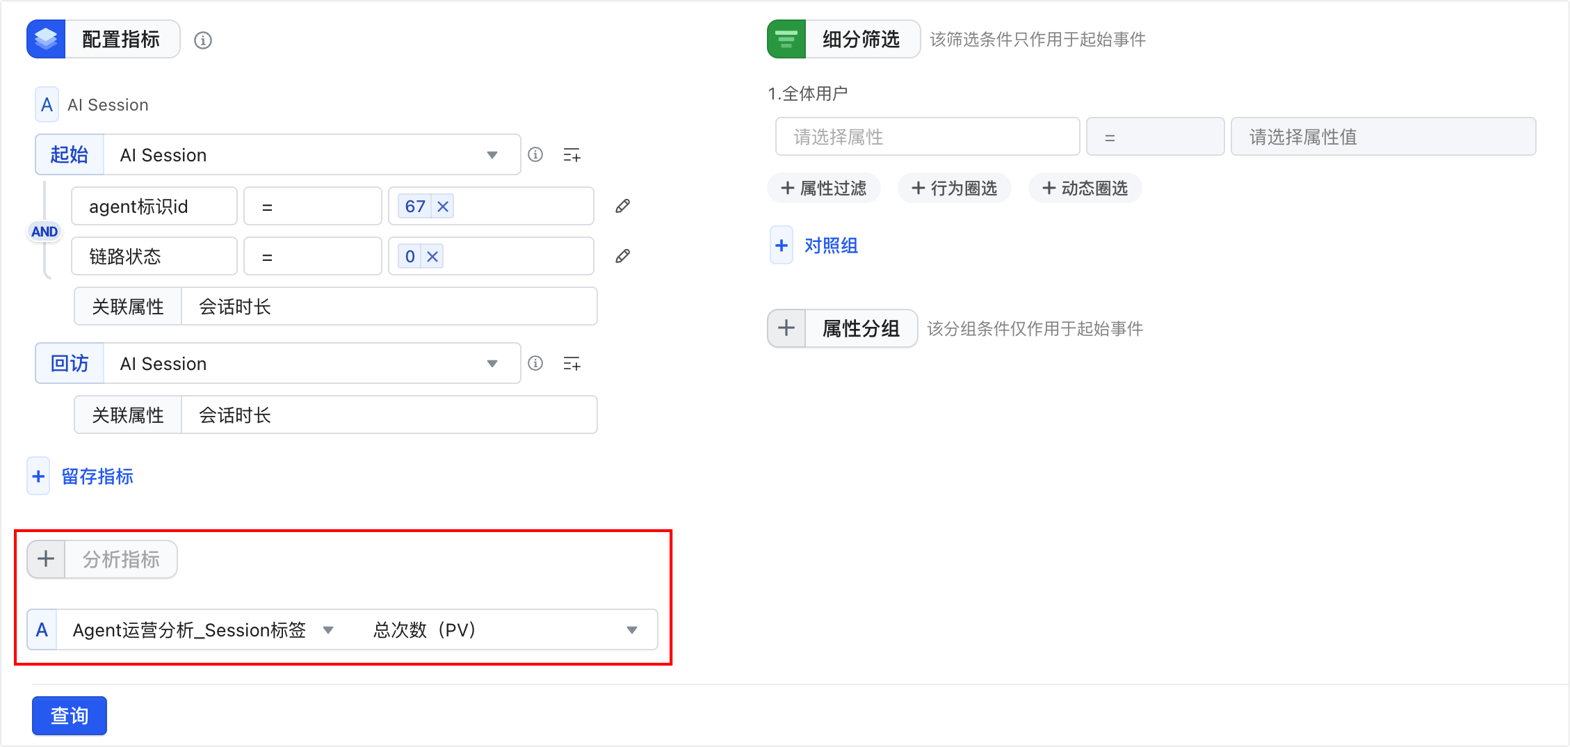Click the 查询 query button
The image size is (1570, 747).
(x=70, y=715)
